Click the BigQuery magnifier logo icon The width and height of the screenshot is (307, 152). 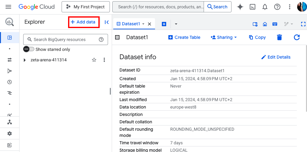click(x=10, y=22)
